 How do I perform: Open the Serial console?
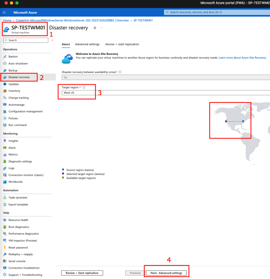(x=17, y=261)
